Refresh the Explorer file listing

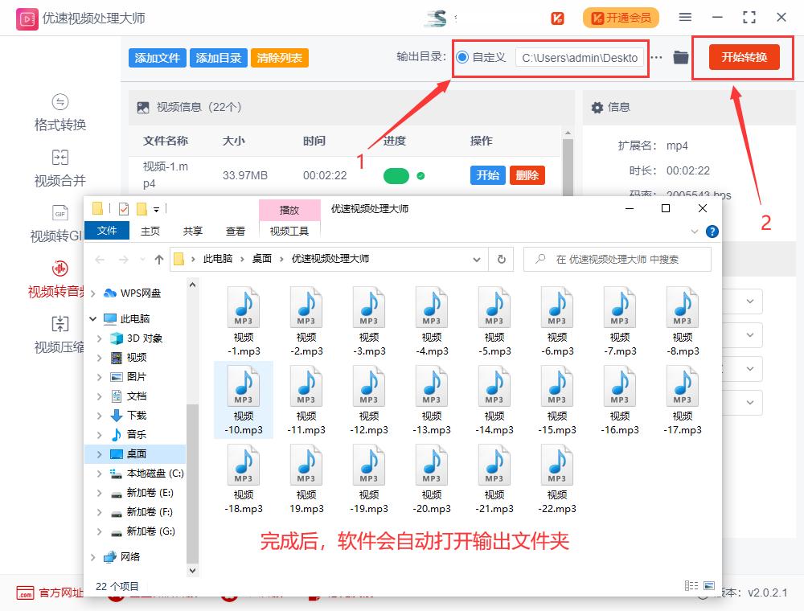(x=499, y=259)
